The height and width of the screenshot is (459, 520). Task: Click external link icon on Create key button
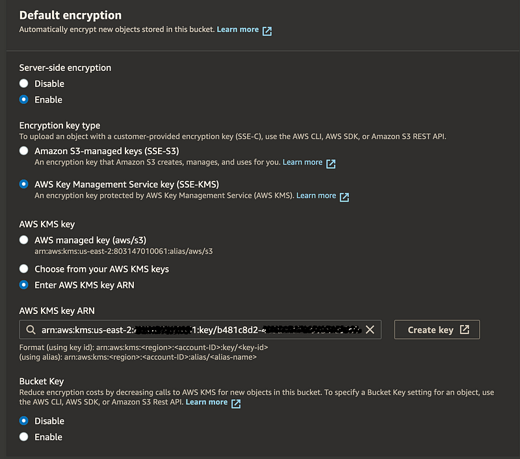click(464, 330)
